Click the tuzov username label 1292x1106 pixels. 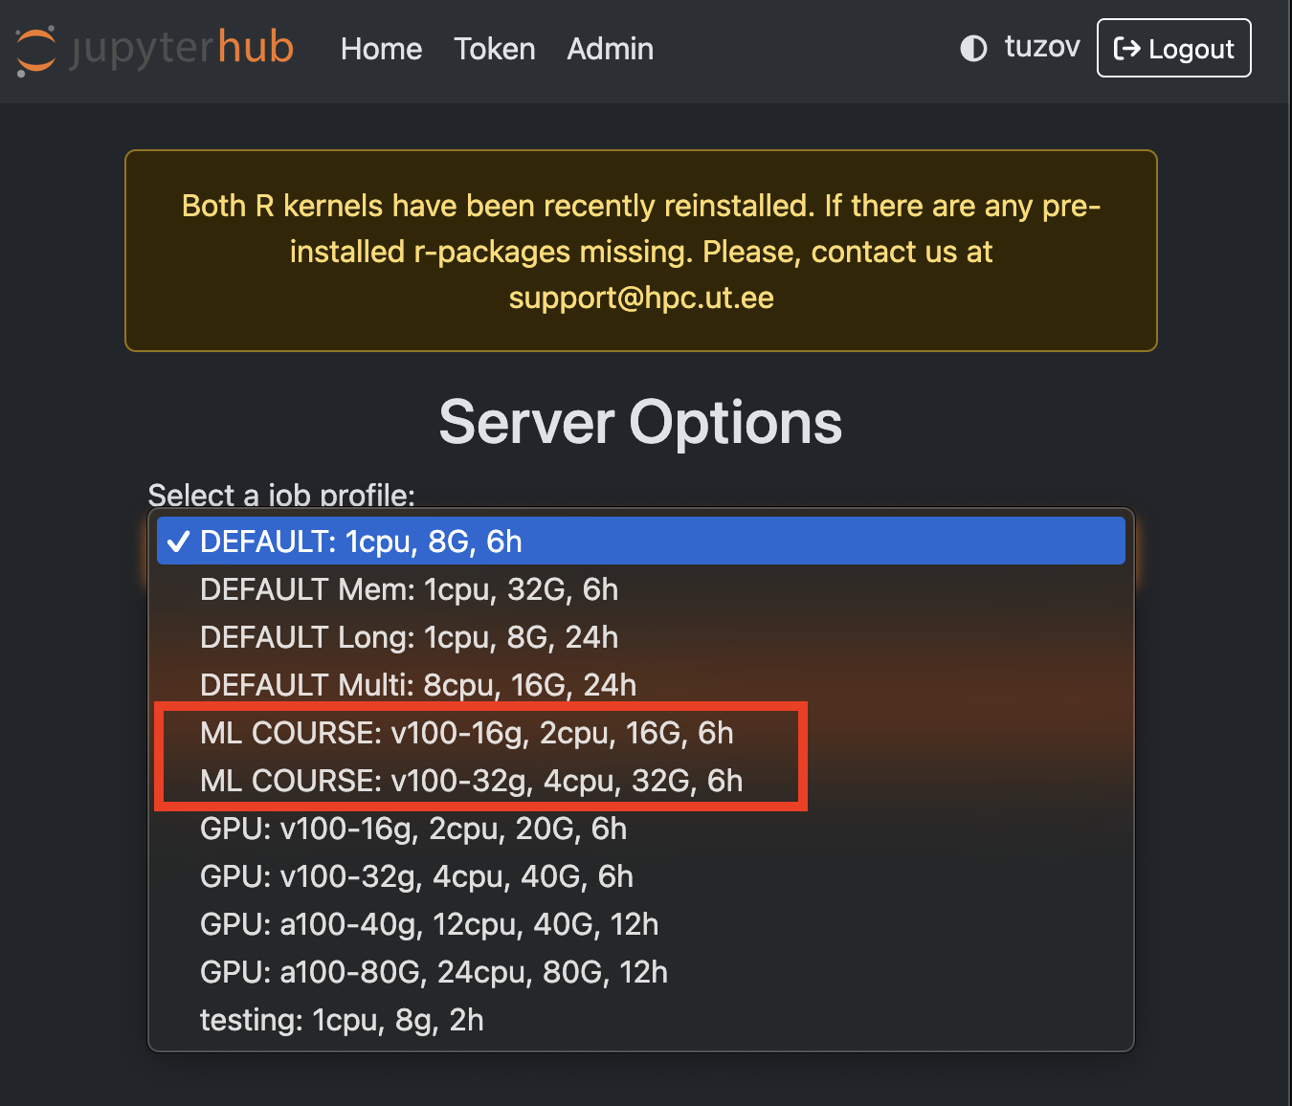pos(1042,47)
